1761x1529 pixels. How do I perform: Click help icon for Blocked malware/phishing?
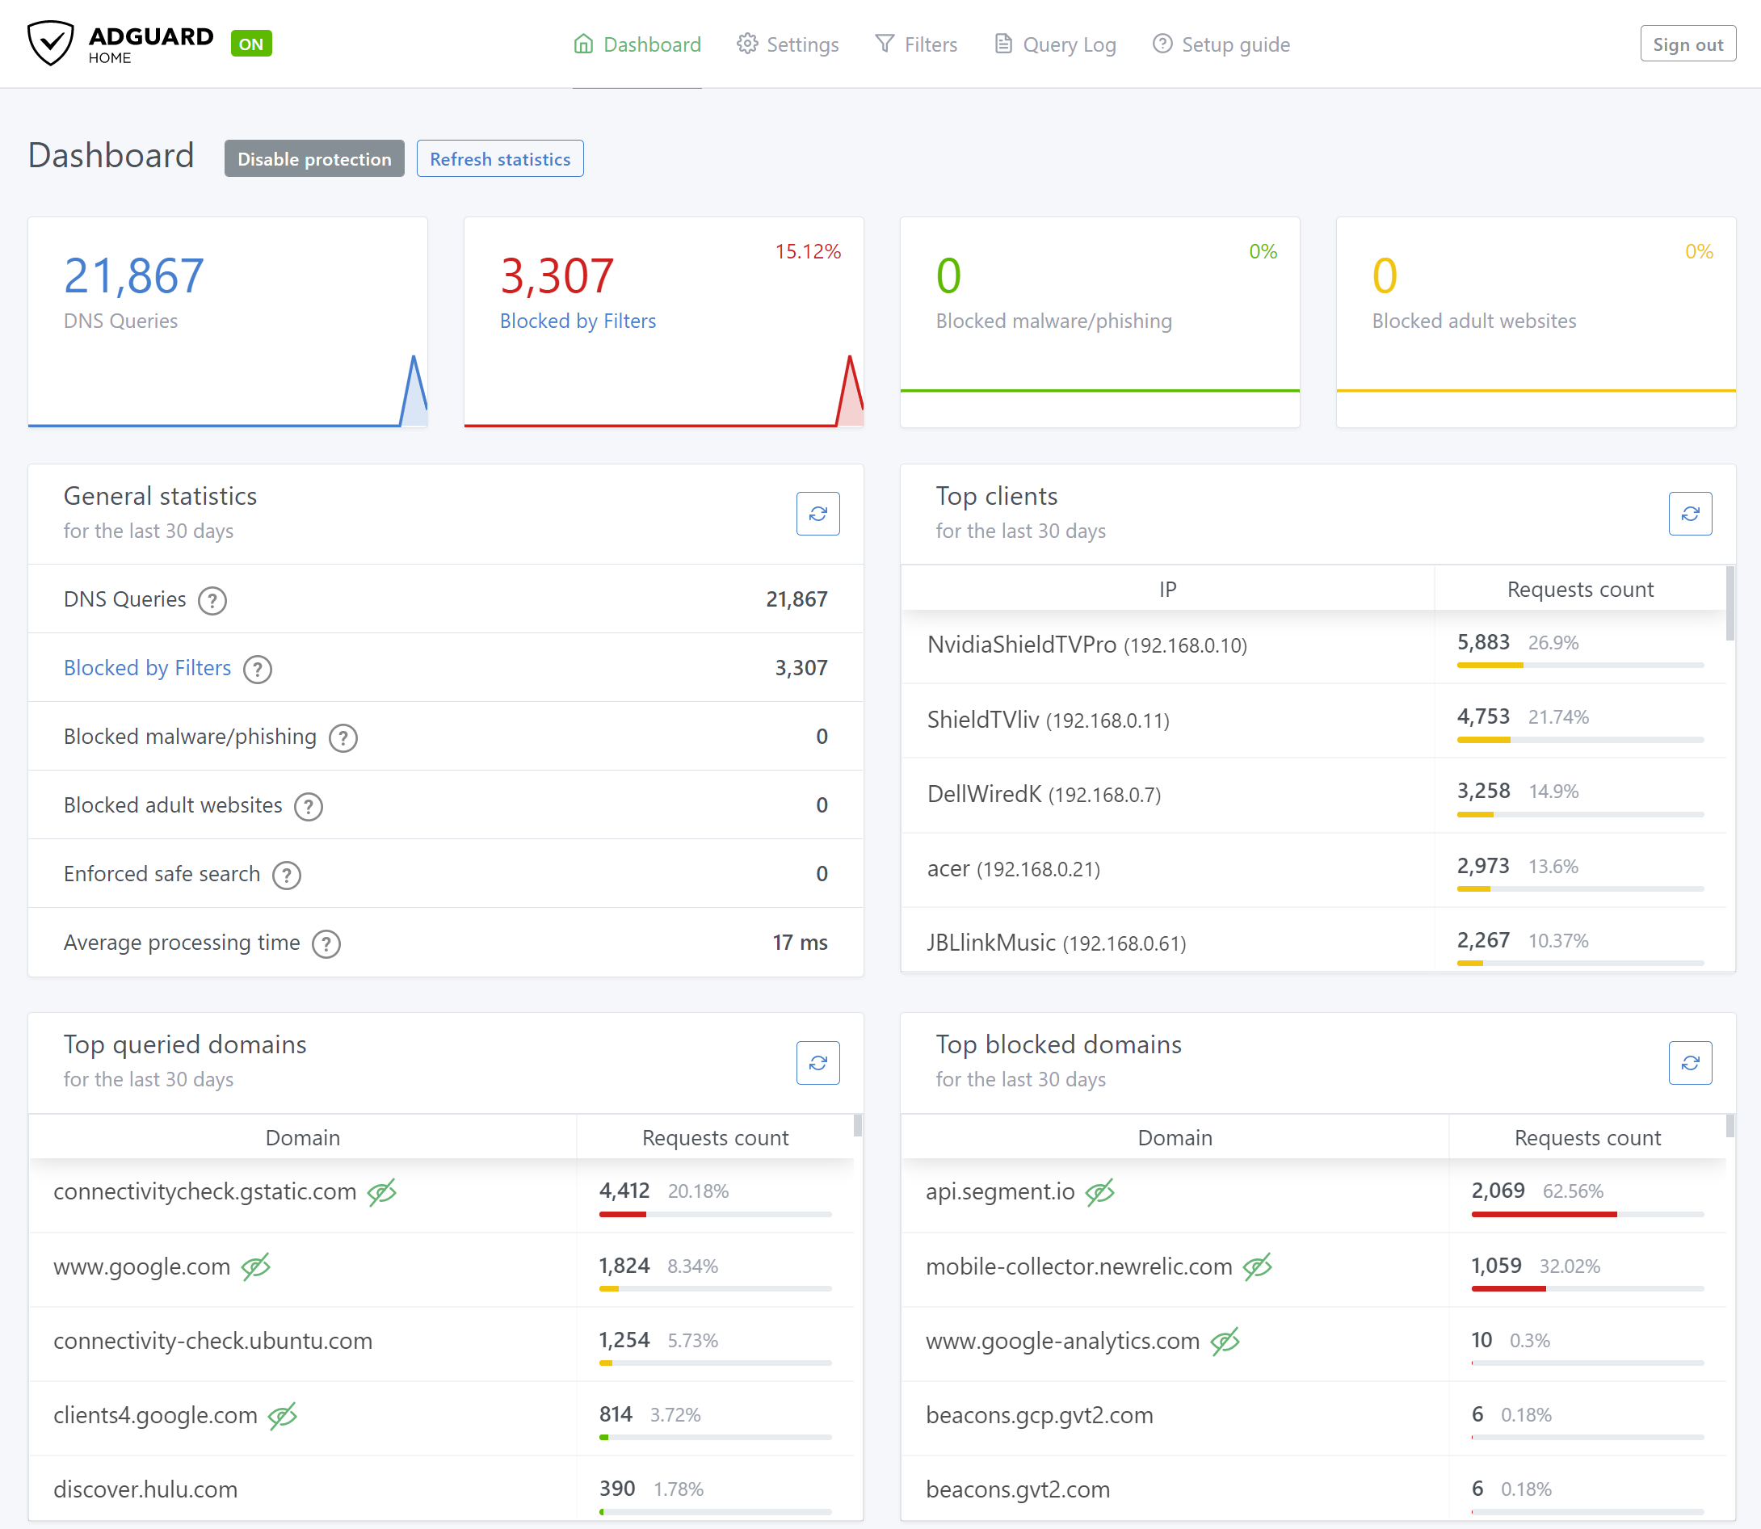pyautogui.click(x=343, y=737)
